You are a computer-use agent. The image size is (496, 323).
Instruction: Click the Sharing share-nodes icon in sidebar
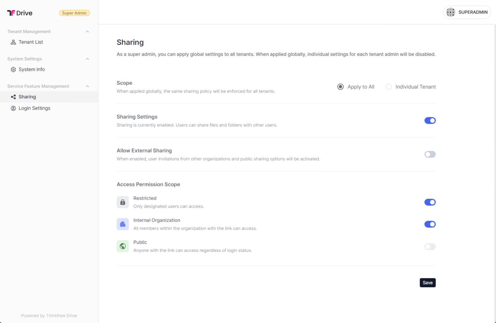[x=13, y=97]
